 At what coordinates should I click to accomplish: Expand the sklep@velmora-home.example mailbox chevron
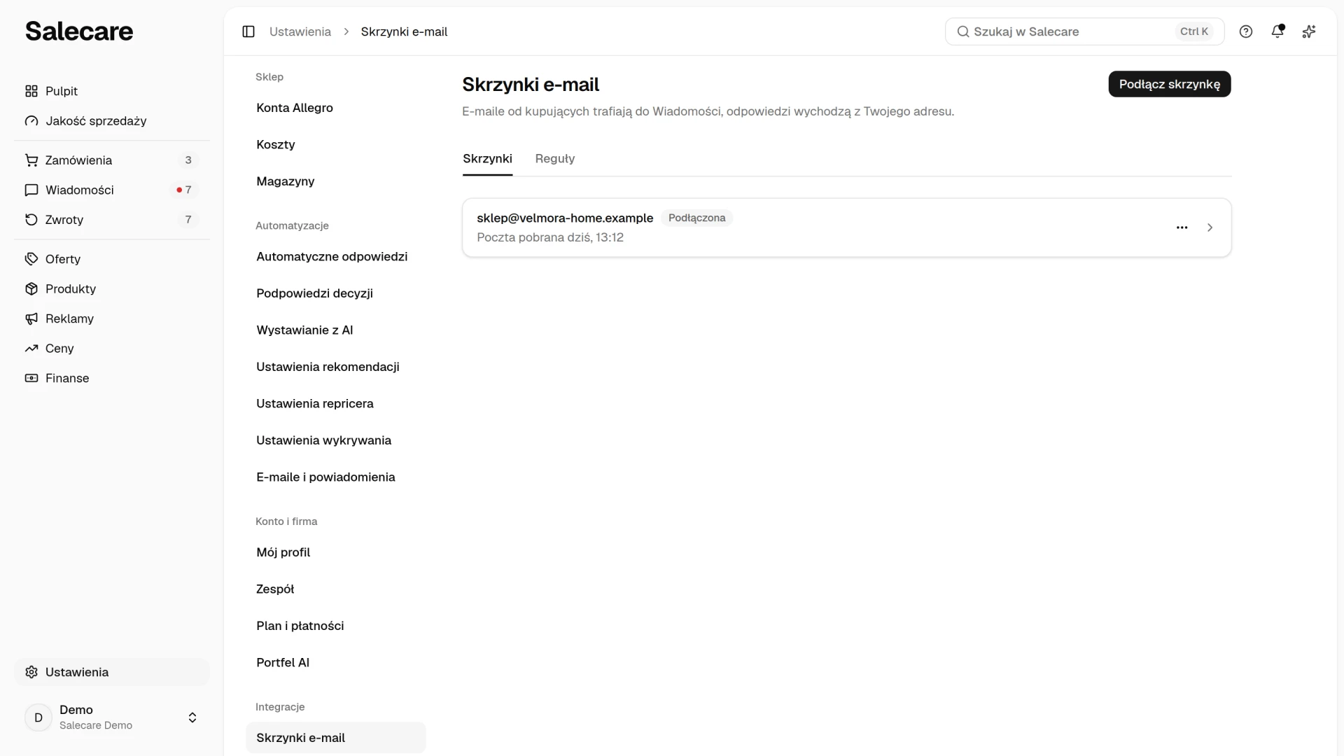[1210, 227]
